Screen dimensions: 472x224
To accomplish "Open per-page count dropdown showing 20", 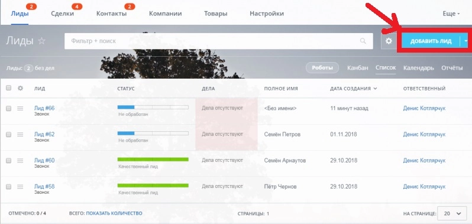I will pyautogui.click(x=452, y=213).
